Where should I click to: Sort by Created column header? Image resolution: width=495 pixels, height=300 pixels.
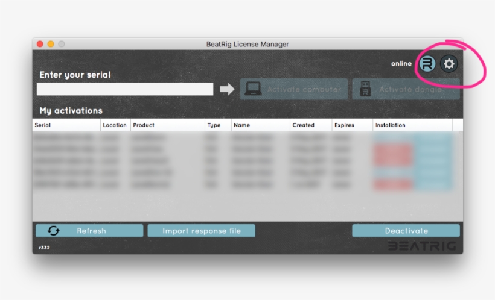[311, 125]
